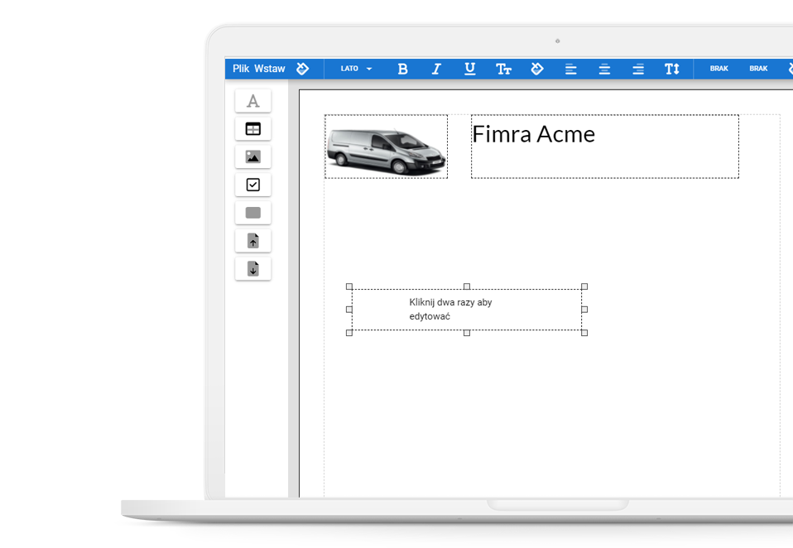This screenshot has width=793, height=548.
Task: Select the image tool in the sidebar
Action: [x=253, y=157]
